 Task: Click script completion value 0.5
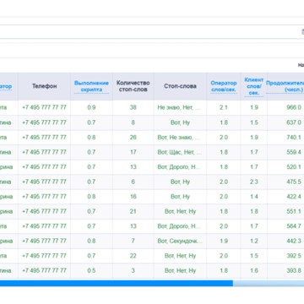91,270
